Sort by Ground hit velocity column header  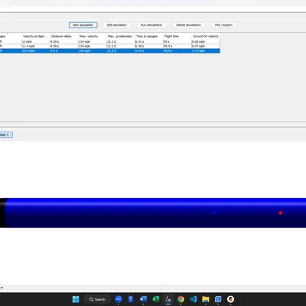(x=206, y=36)
